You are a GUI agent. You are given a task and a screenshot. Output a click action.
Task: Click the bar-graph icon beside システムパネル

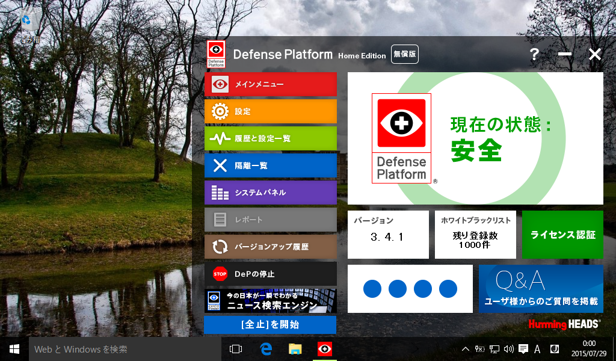pos(220,193)
